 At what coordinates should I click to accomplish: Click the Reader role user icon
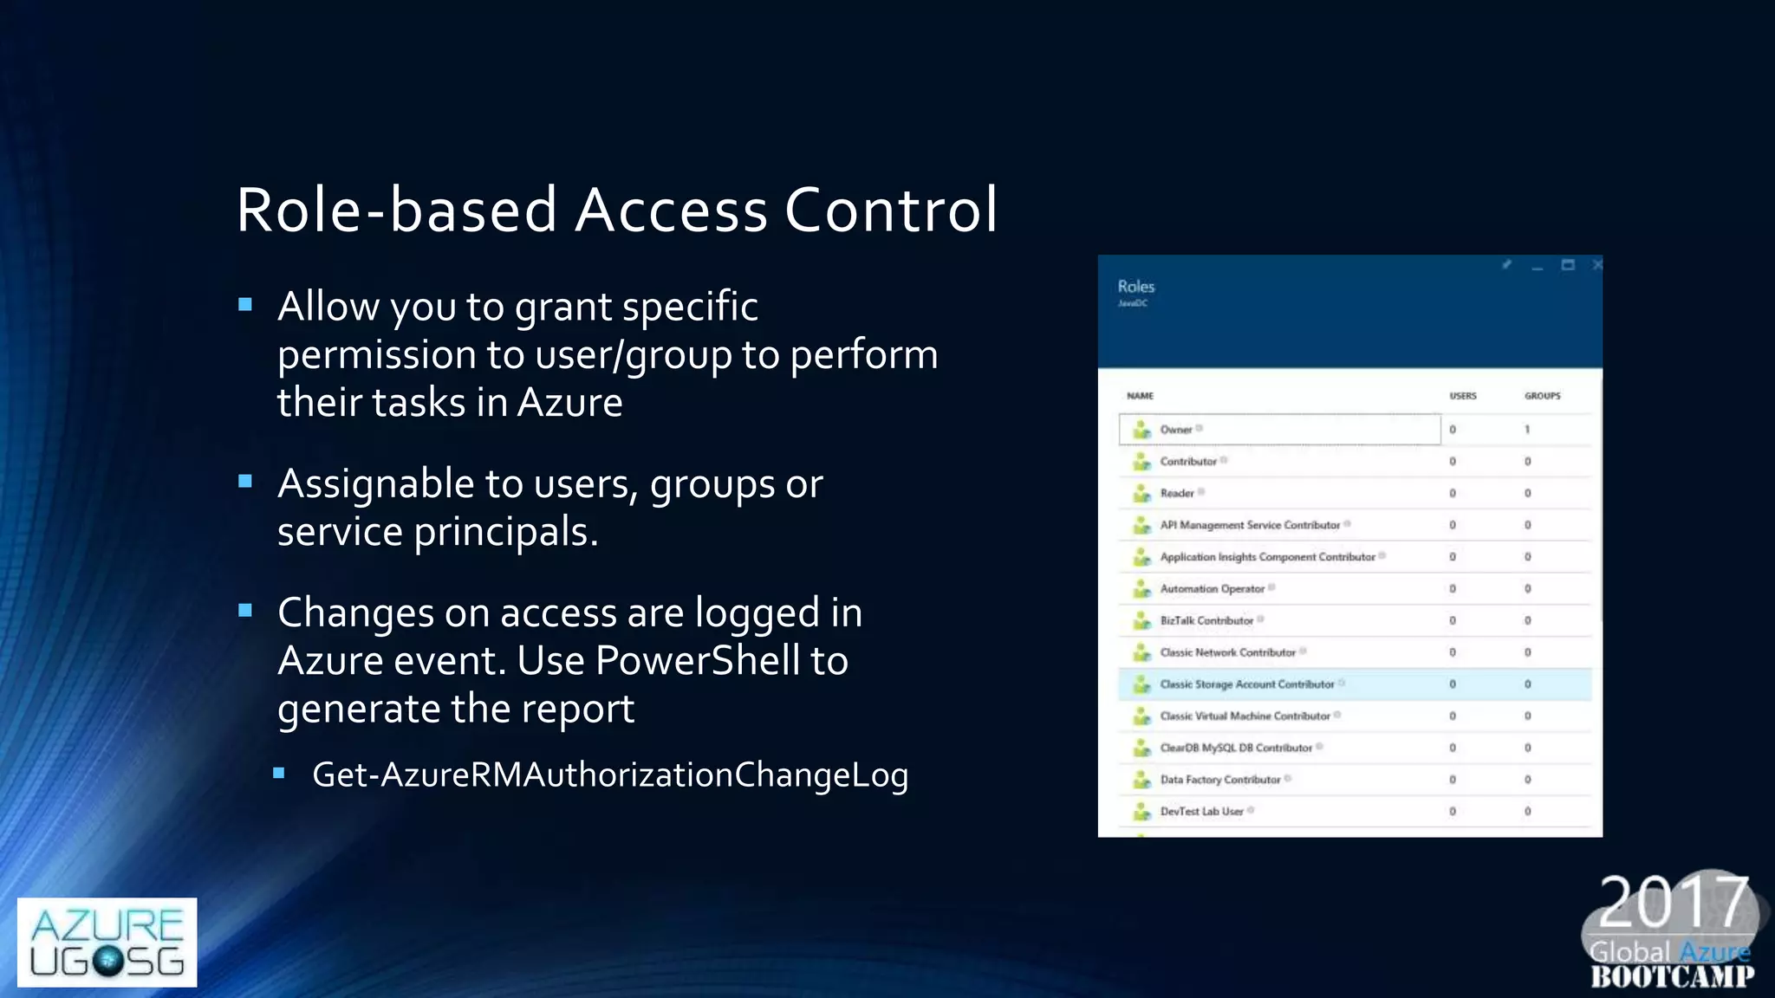pyautogui.click(x=1142, y=493)
